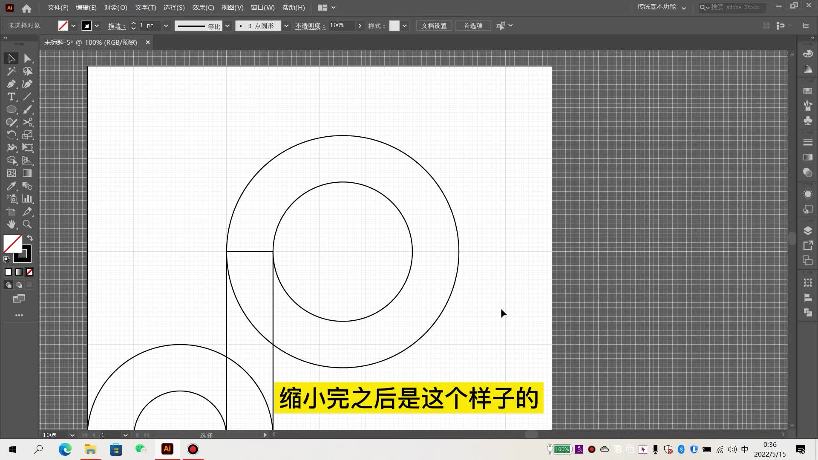Viewport: 818px width, 460px height.
Task: Enable Draw Behind mode
Action: 19,285
